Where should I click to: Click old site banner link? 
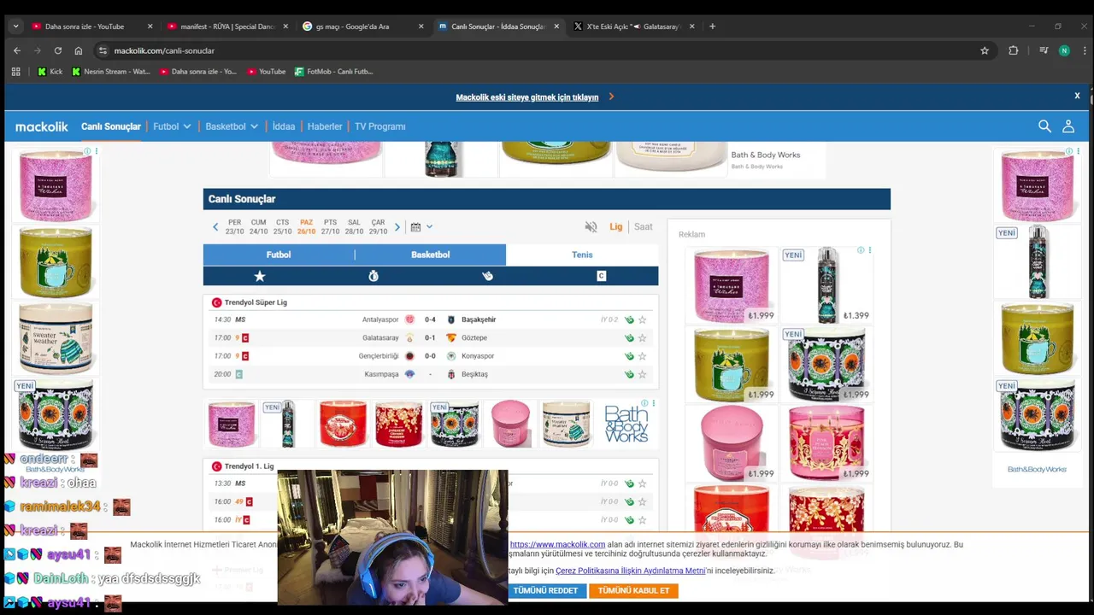(x=527, y=97)
